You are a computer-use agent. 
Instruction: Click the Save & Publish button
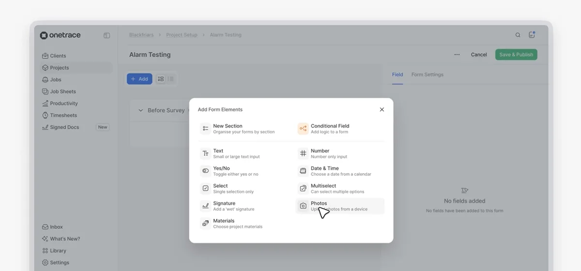pyautogui.click(x=516, y=55)
